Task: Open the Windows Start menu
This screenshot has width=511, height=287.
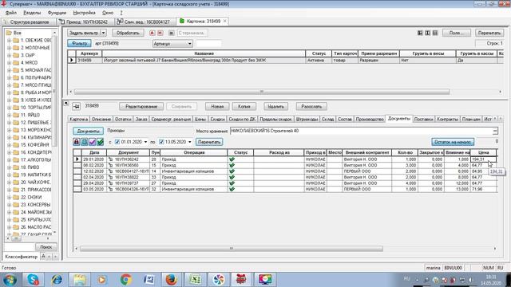Action: click(x=10, y=280)
